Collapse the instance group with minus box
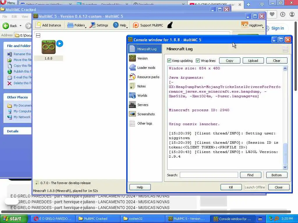 [38, 35]
